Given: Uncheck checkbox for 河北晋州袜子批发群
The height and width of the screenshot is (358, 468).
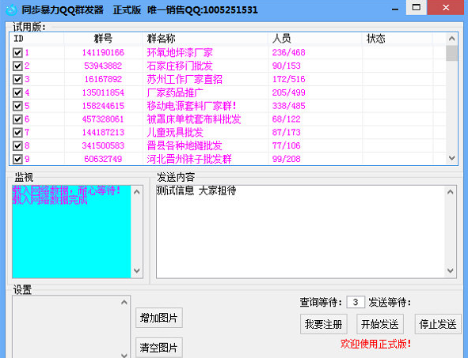Looking at the screenshot, I should click(x=17, y=159).
